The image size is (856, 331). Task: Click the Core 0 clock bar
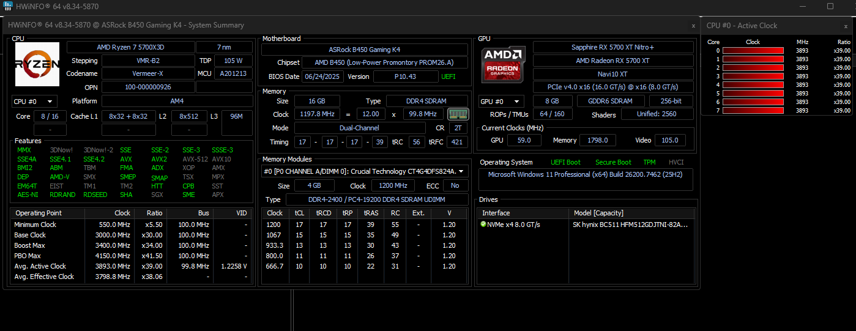(753, 51)
